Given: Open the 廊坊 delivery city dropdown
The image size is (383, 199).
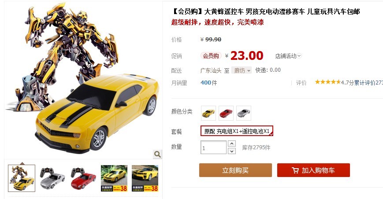Looking at the screenshot, I should 242,70.
